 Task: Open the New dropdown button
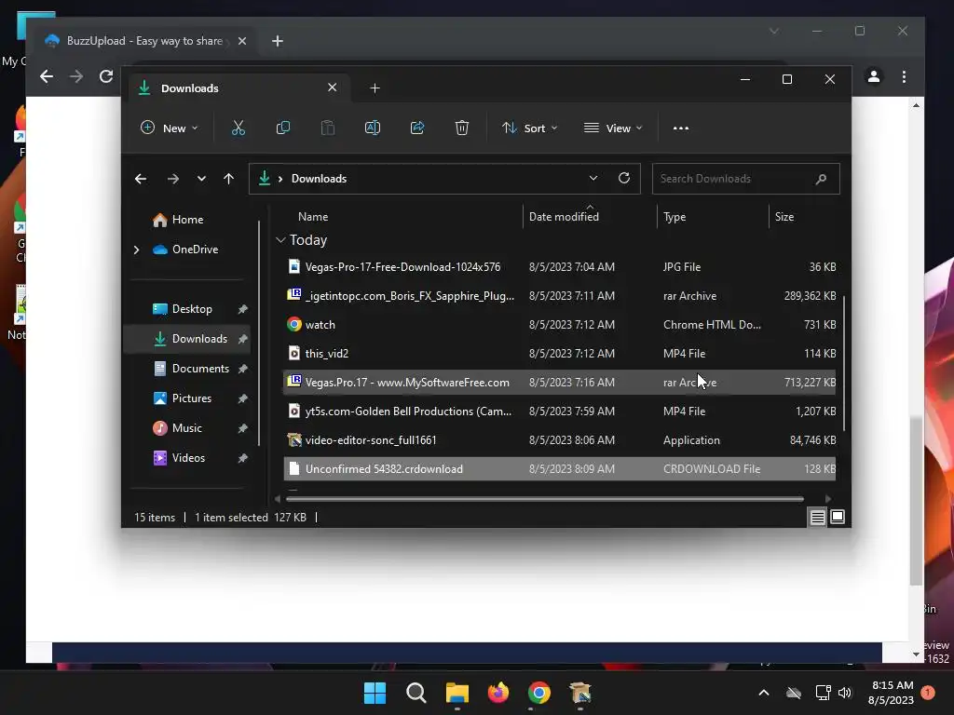pyautogui.click(x=170, y=128)
